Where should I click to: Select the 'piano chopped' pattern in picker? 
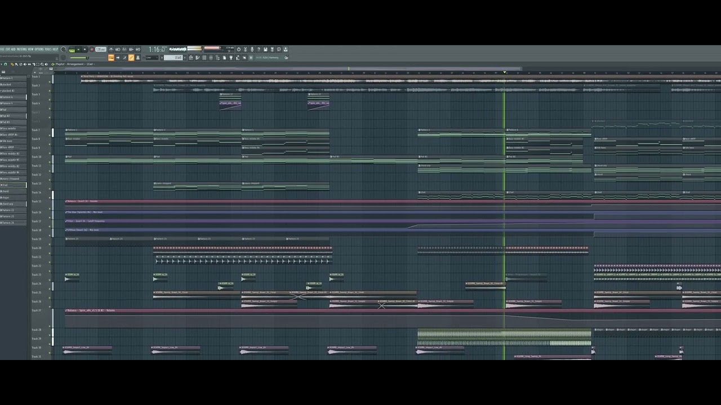[x=14, y=179]
